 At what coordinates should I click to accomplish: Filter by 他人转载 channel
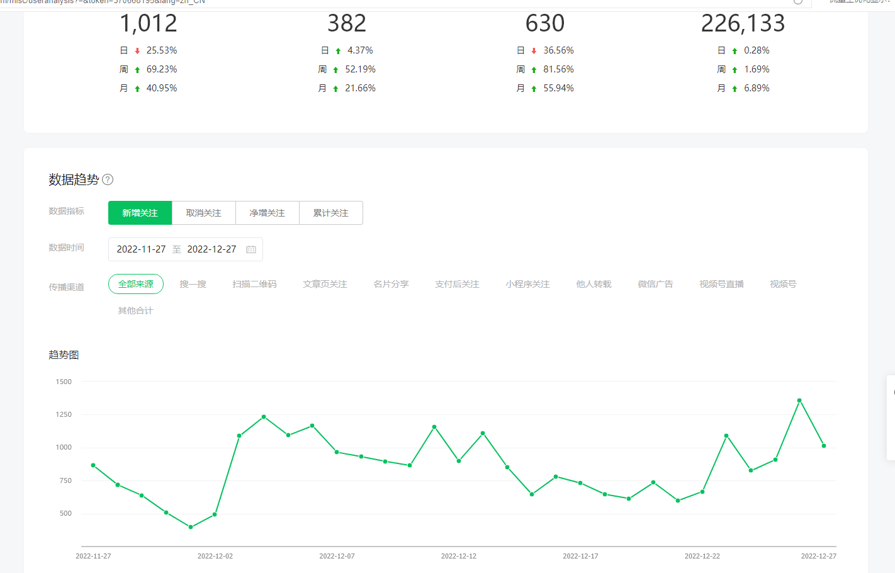594,284
